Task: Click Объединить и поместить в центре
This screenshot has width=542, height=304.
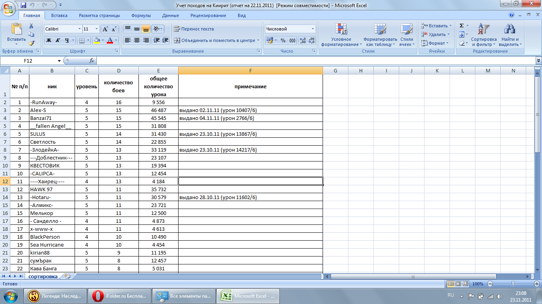Action: pos(216,40)
